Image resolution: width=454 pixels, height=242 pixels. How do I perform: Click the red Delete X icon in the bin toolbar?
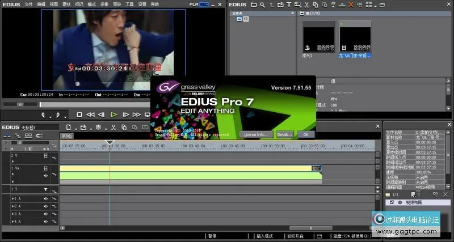[x=351, y=5]
